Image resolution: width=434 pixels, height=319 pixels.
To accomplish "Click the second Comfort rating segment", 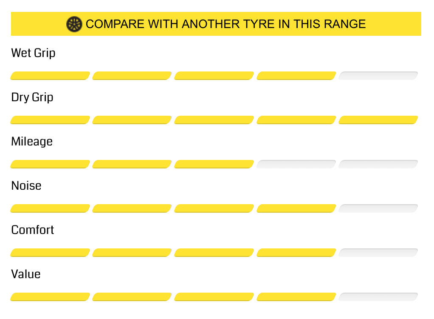I will 132,253.
